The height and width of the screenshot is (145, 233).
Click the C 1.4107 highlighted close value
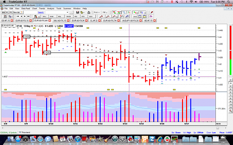point(69,26)
